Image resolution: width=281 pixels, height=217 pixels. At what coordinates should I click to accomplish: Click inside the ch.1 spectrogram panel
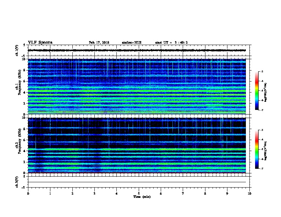coord(137,87)
